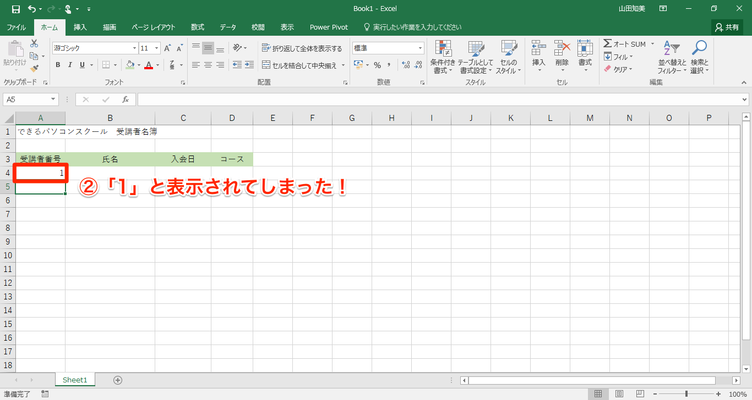Toggle right text alignment
752x400 pixels.
tap(220, 65)
